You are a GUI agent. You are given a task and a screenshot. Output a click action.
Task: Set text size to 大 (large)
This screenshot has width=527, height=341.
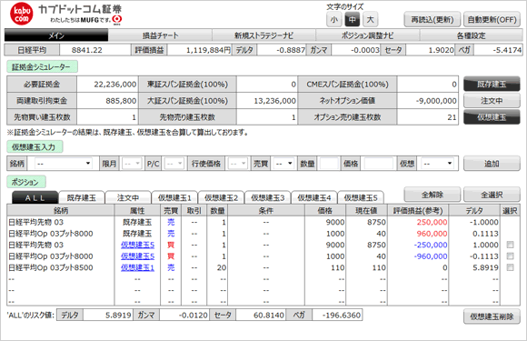[x=370, y=19]
